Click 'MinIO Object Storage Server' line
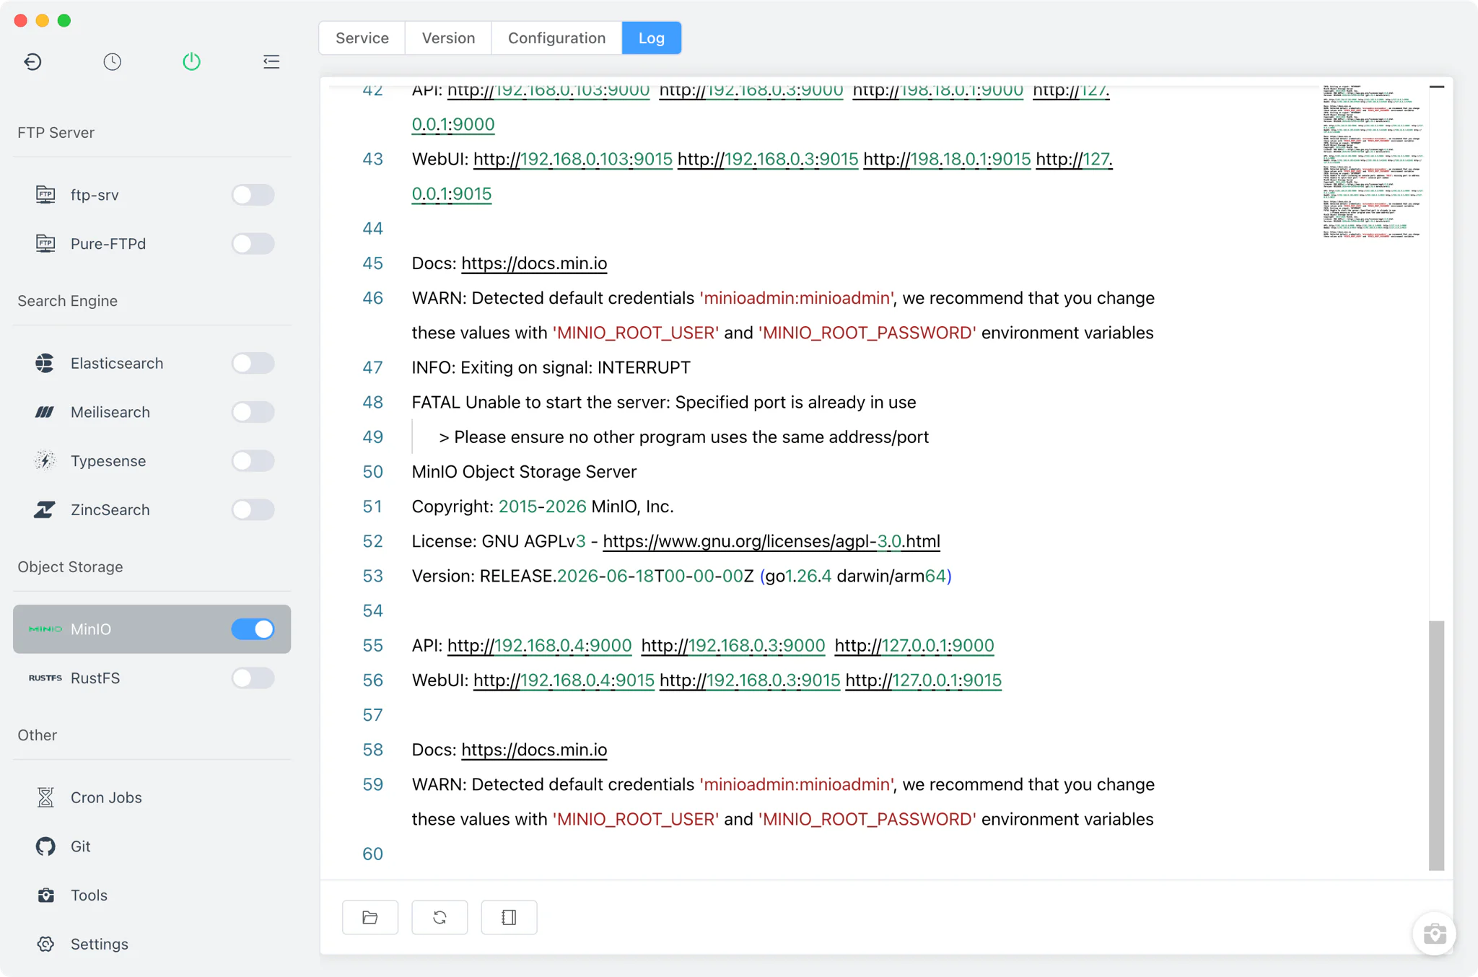This screenshot has width=1478, height=977. click(524, 472)
